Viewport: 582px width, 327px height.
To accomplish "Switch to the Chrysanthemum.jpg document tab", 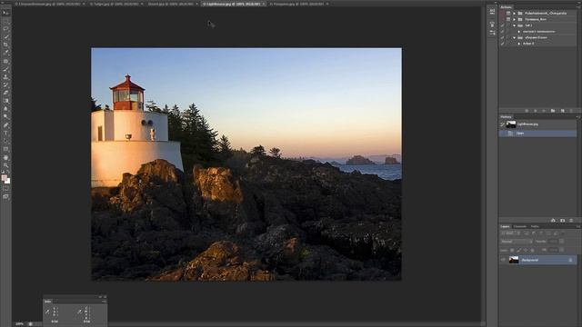I will tap(49, 4).
